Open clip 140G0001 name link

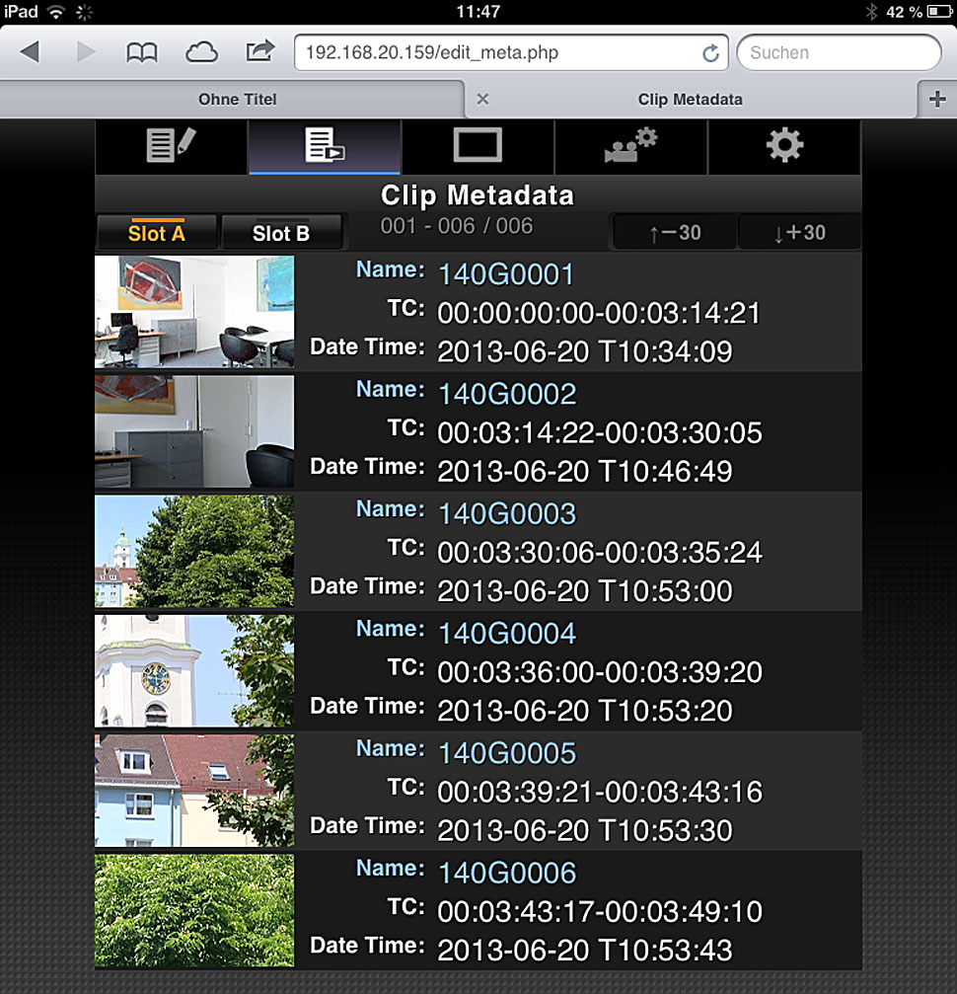point(506,273)
